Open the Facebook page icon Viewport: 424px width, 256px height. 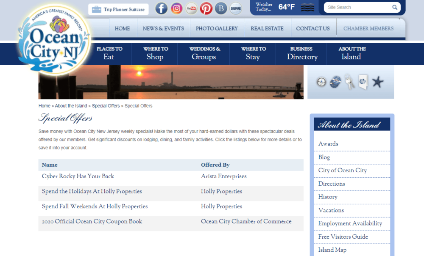point(162,8)
